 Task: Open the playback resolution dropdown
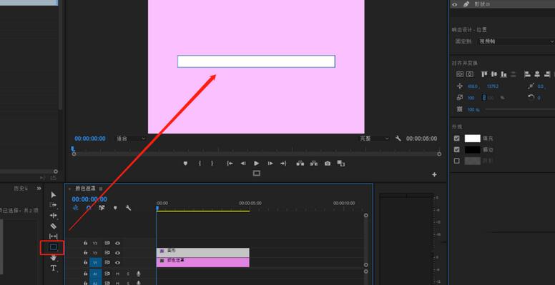point(374,139)
